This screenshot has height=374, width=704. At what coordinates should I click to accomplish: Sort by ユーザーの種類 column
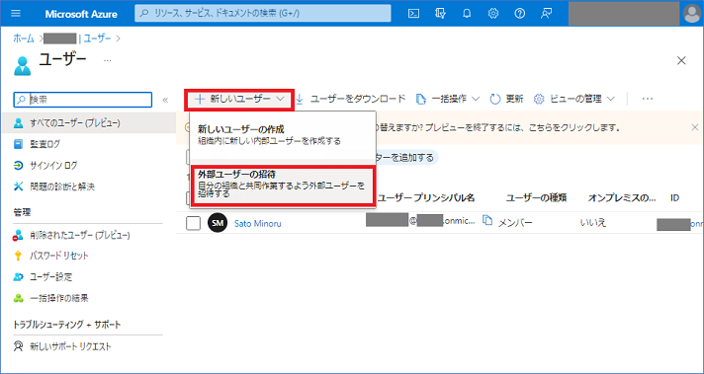point(536,198)
